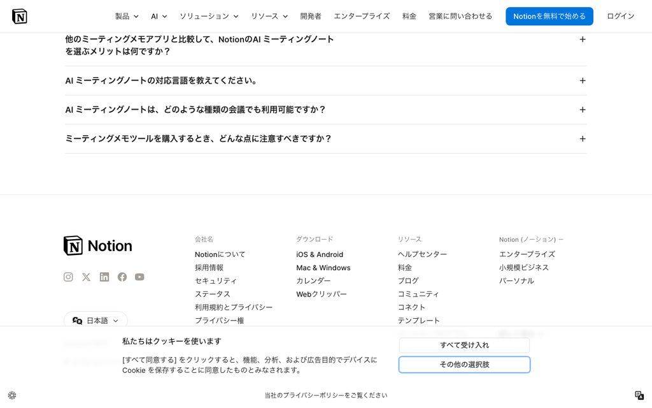
Task: Open Notion's LinkedIn icon
Action: point(104,277)
